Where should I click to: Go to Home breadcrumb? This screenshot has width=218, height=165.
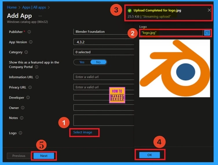12,7
